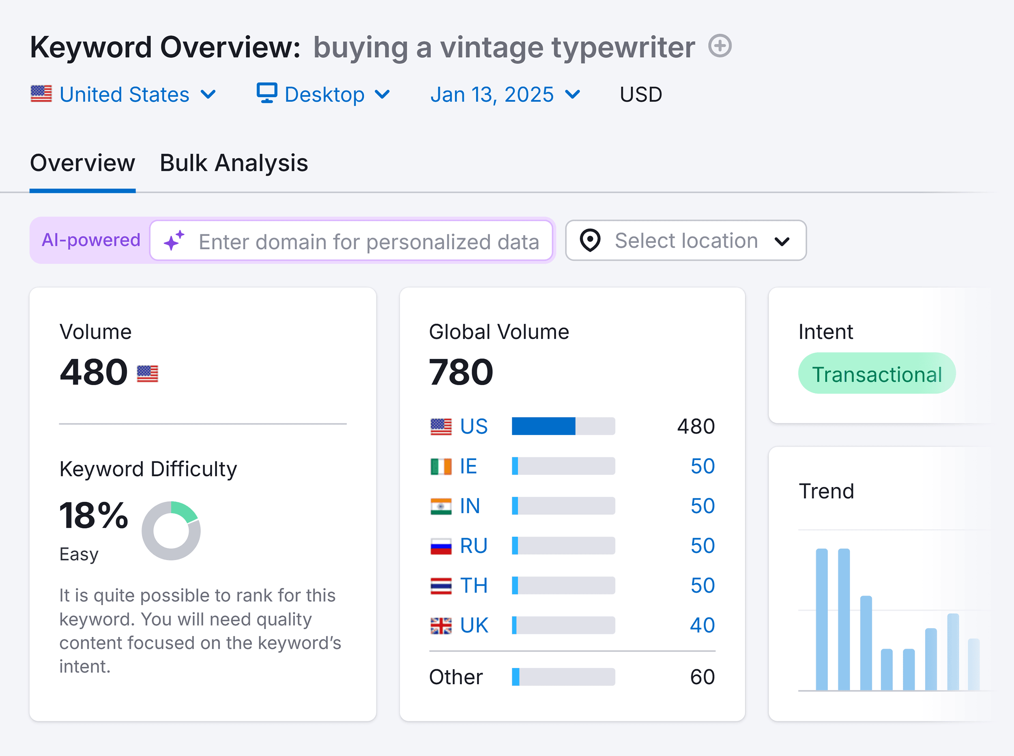Click the plus circle icon beside the keyword title
Viewport: 1014px width, 756px height.
click(720, 46)
